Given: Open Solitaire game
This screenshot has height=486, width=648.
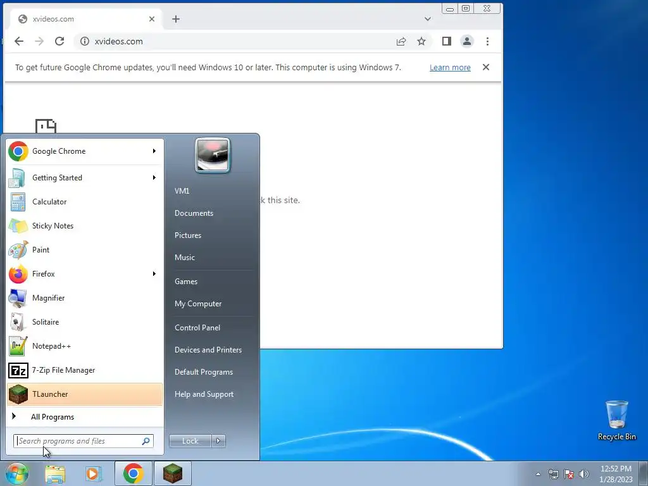Looking at the screenshot, I should 85,322.
